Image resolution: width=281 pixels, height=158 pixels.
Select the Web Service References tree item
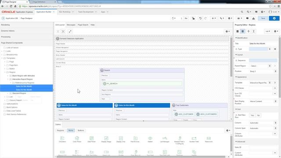tap(16, 114)
